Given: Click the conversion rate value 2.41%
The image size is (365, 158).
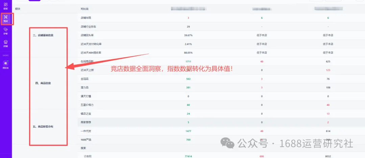Looking at the screenshot, I should [x=188, y=44].
